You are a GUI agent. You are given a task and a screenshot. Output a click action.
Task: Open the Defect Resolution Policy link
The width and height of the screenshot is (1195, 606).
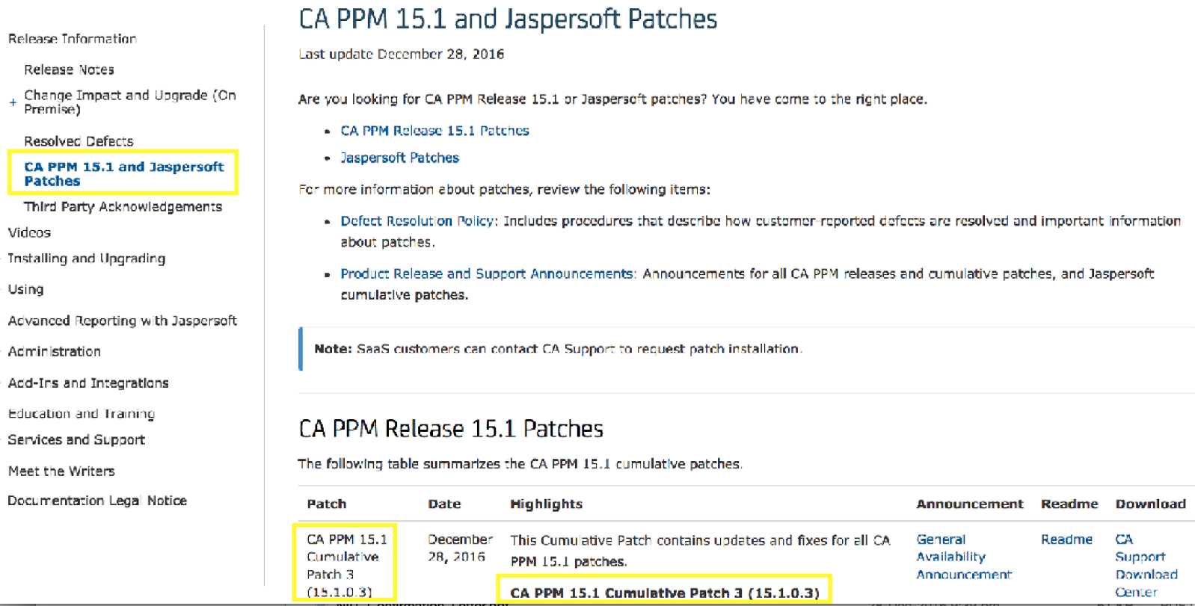point(417,220)
